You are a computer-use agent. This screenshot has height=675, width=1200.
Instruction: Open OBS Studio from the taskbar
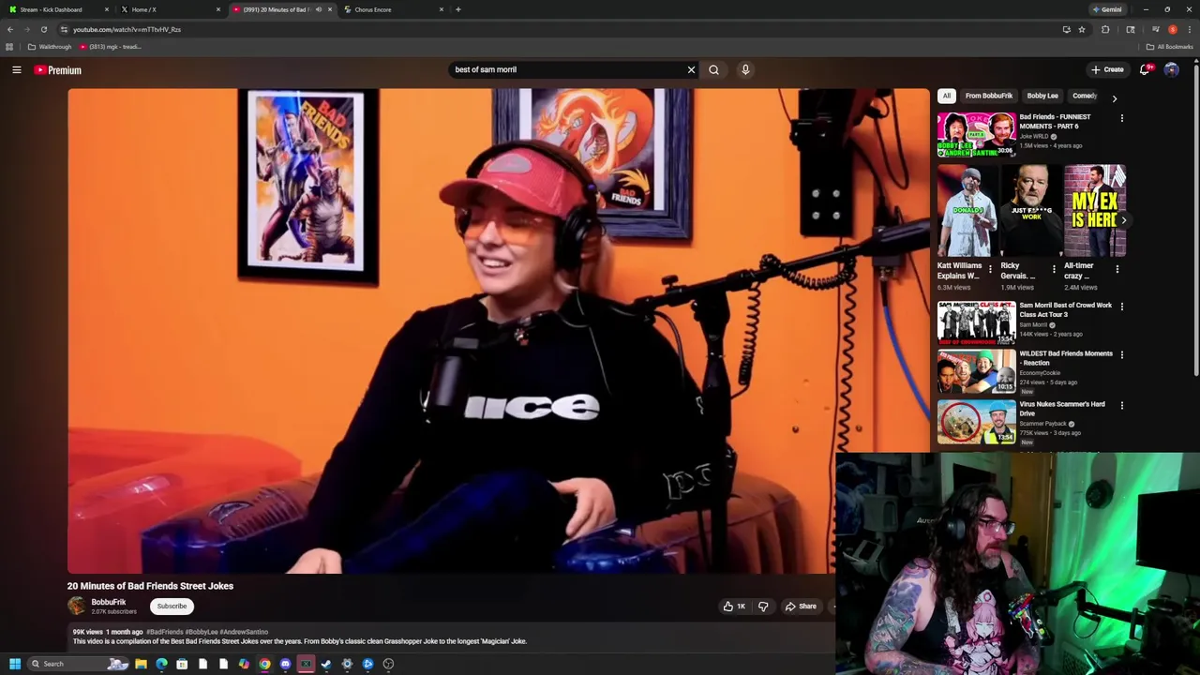point(388,664)
